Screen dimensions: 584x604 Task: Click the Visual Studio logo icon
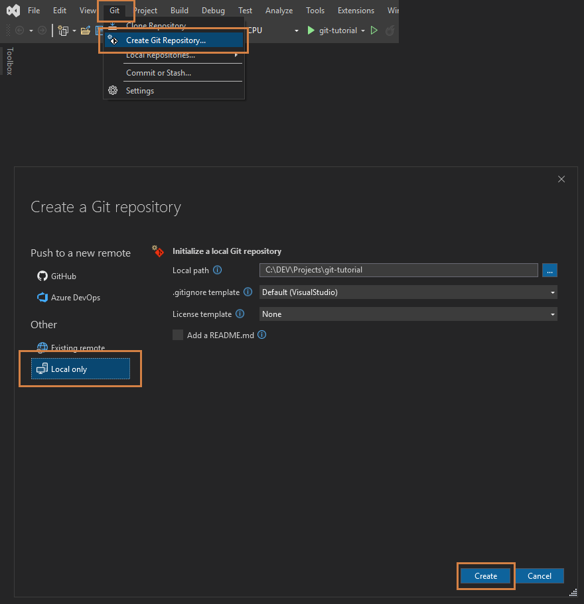coord(13,11)
